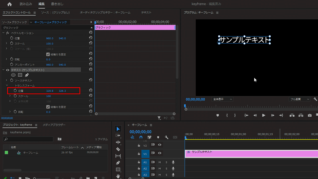The height and width of the screenshot is (179, 318).
Task: Toggle stopwatch for ソーステキスト
Action: [x=12, y=80]
